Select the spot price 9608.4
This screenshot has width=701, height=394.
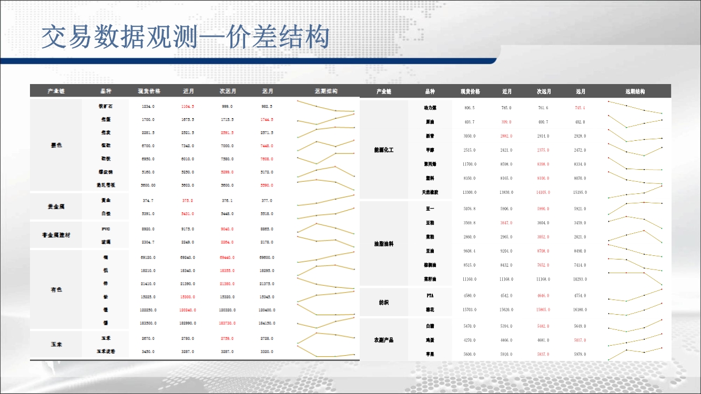click(470, 251)
